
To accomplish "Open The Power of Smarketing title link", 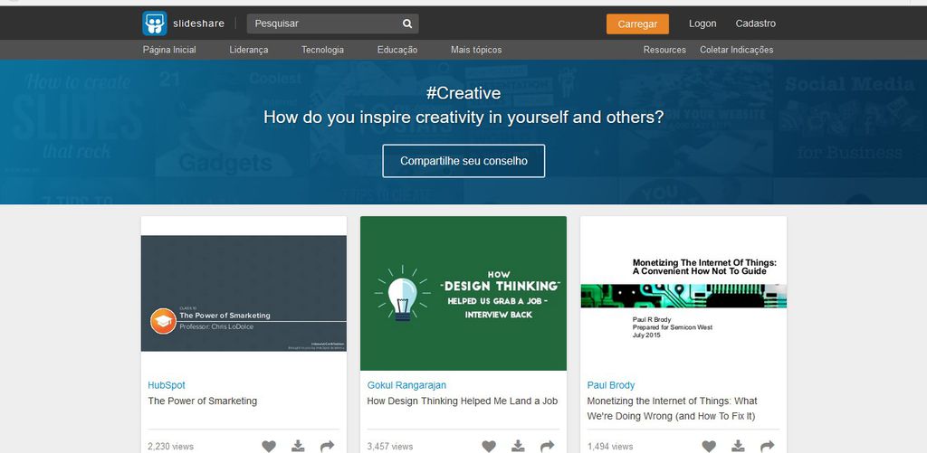I will pos(202,401).
